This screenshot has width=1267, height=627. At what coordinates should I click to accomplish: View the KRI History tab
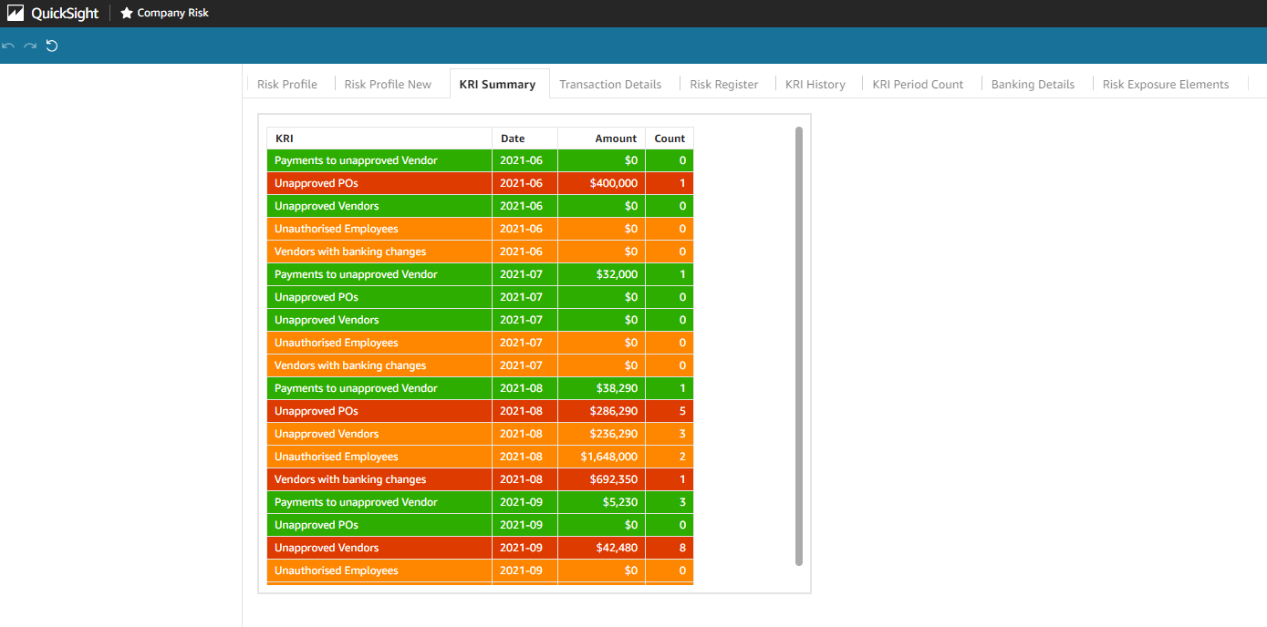pyautogui.click(x=815, y=84)
